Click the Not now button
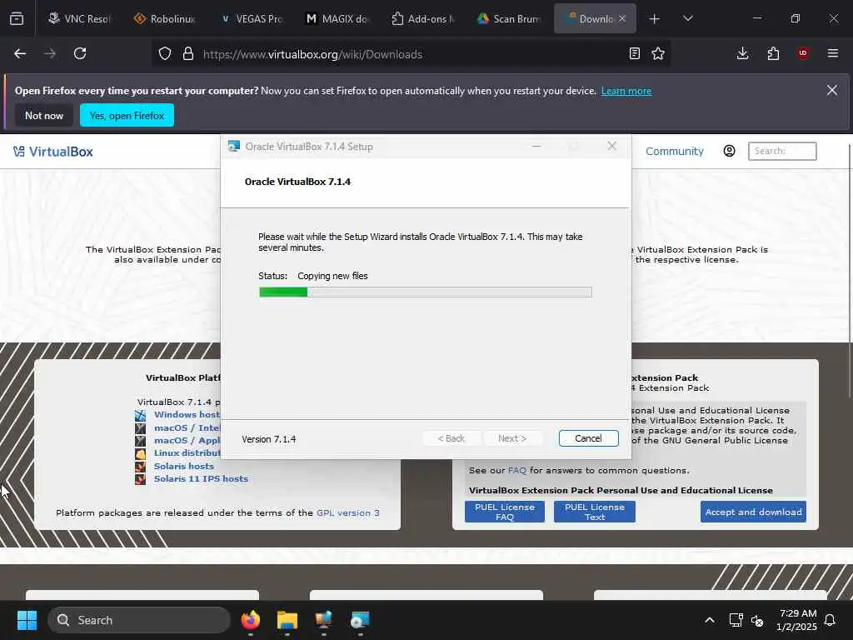853x640 pixels. [x=44, y=115]
